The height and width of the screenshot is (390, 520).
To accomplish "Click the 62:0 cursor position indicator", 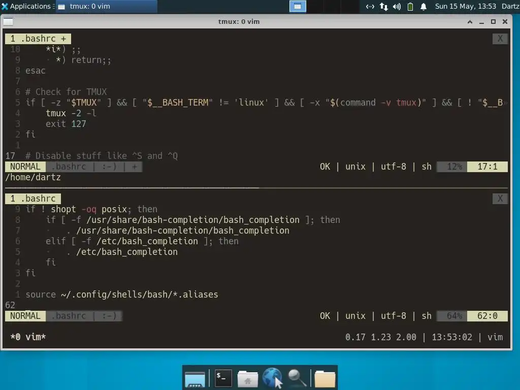I will click(x=487, y=316).
